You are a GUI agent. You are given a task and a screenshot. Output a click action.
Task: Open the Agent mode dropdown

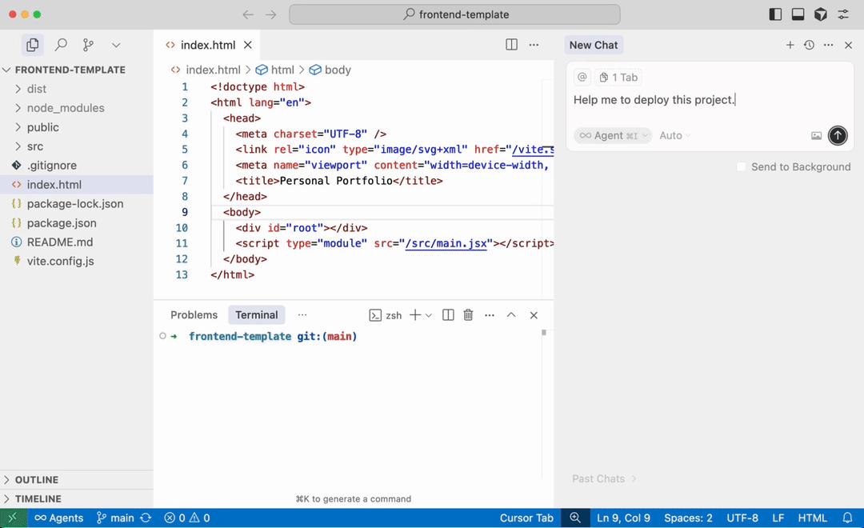click(x=612, y=136)
